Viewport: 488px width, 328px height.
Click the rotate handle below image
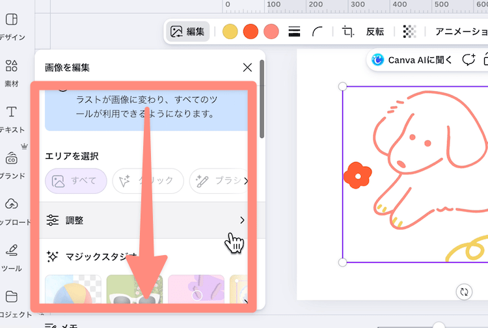click(x=464, y=292)
